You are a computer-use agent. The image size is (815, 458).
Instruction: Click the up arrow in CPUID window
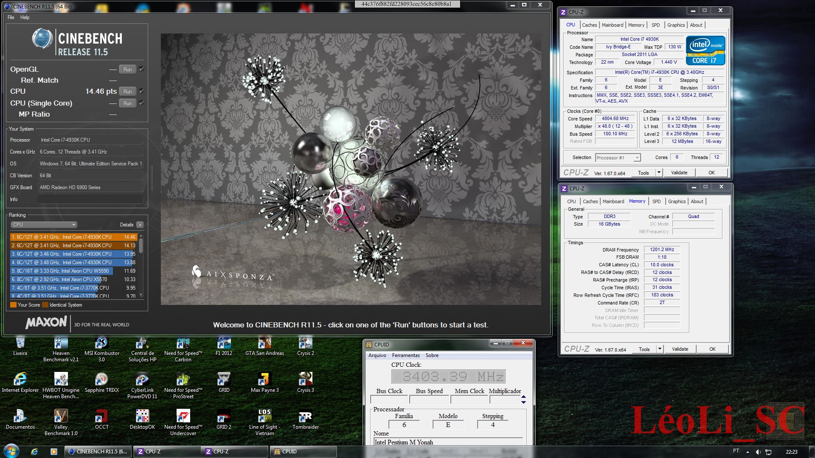point(523,397)
